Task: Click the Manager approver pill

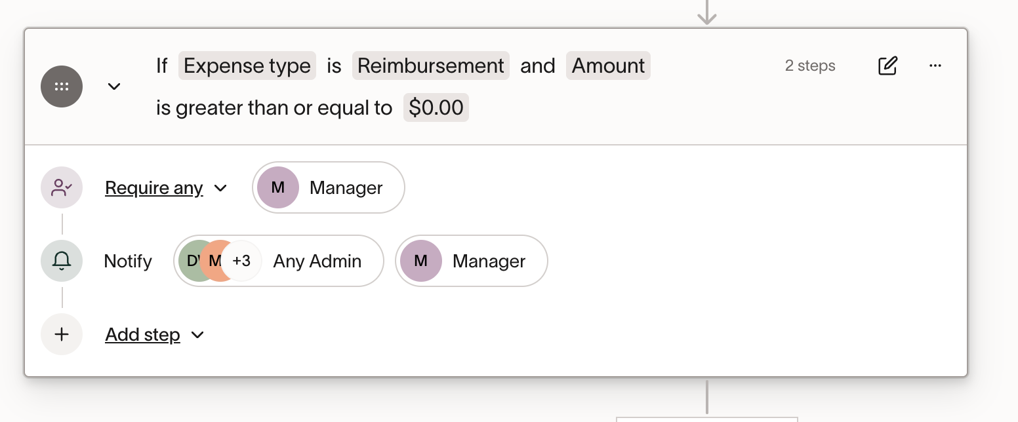Action: 329,188
